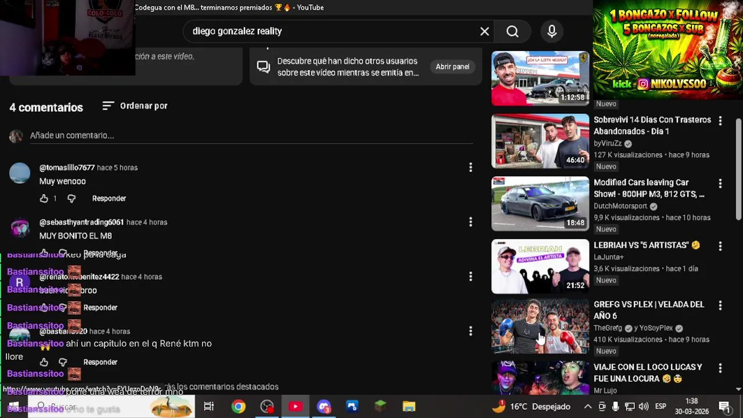This screenshot has width=743, height=418.
Task: Open 'Sobreviví 14 Días Con Trasteros Abandonados' thumbnail
Action: pos(540,141)
